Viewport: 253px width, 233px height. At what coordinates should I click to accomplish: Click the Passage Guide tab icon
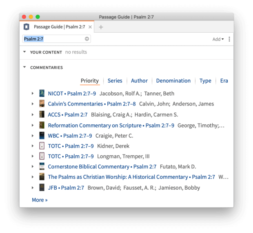(x=27, y=27)
